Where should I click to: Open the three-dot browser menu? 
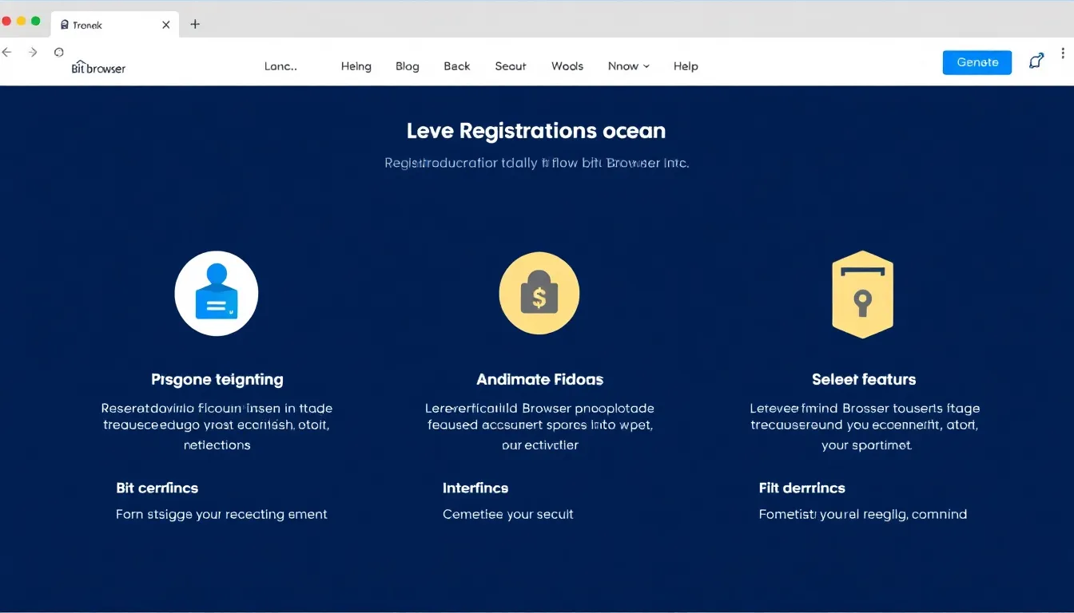[x=1062, y=53]
